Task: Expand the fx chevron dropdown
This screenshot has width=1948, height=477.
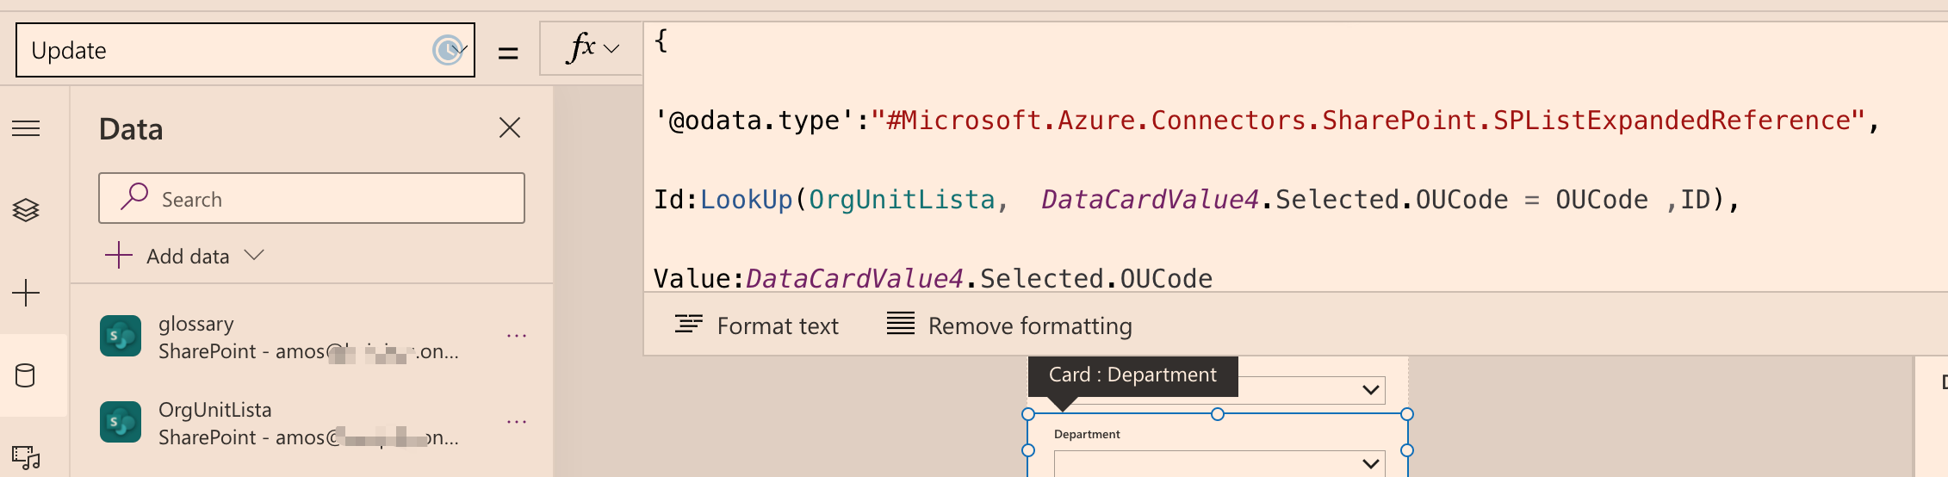Action: pos(612,49)
